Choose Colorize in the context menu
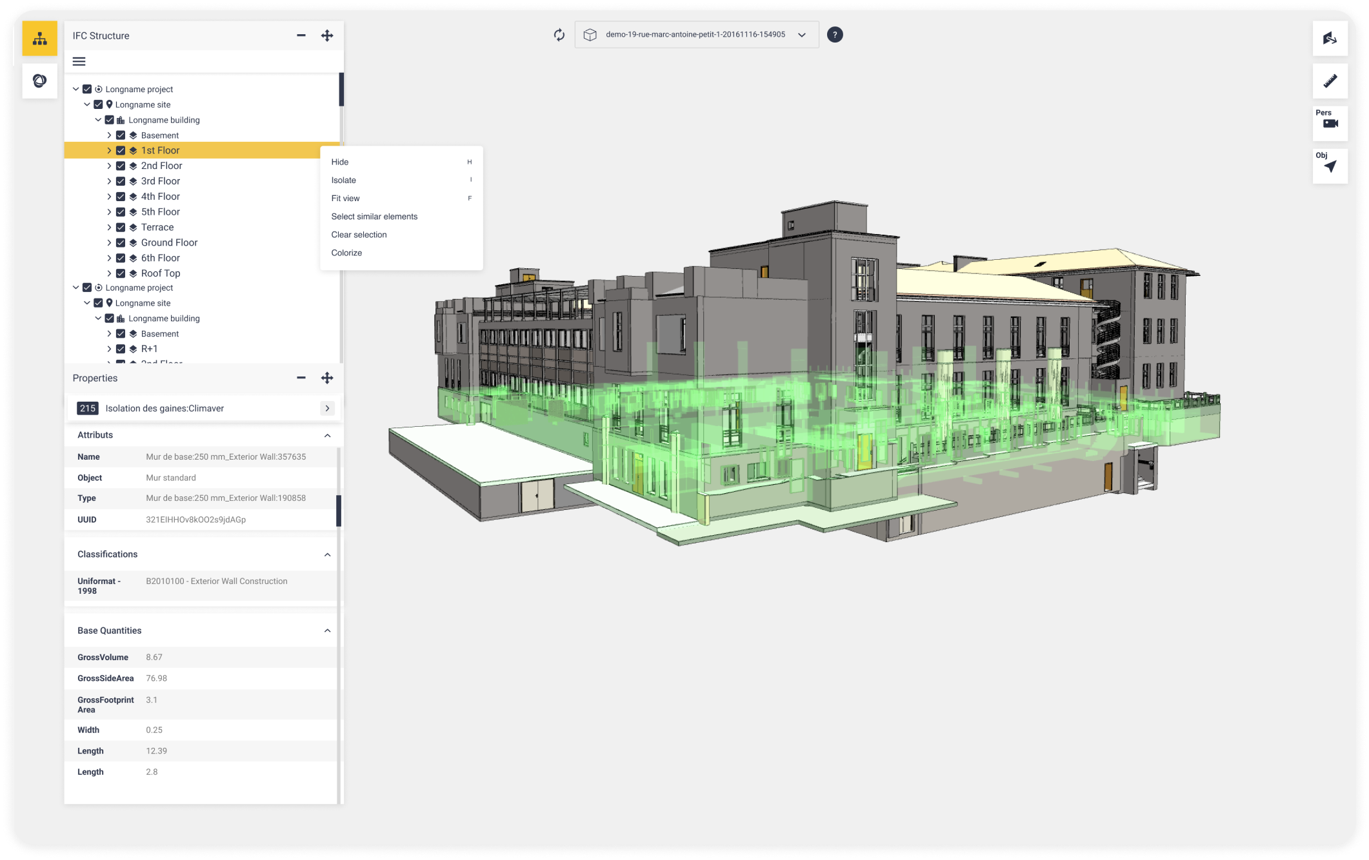 [347, 253]
